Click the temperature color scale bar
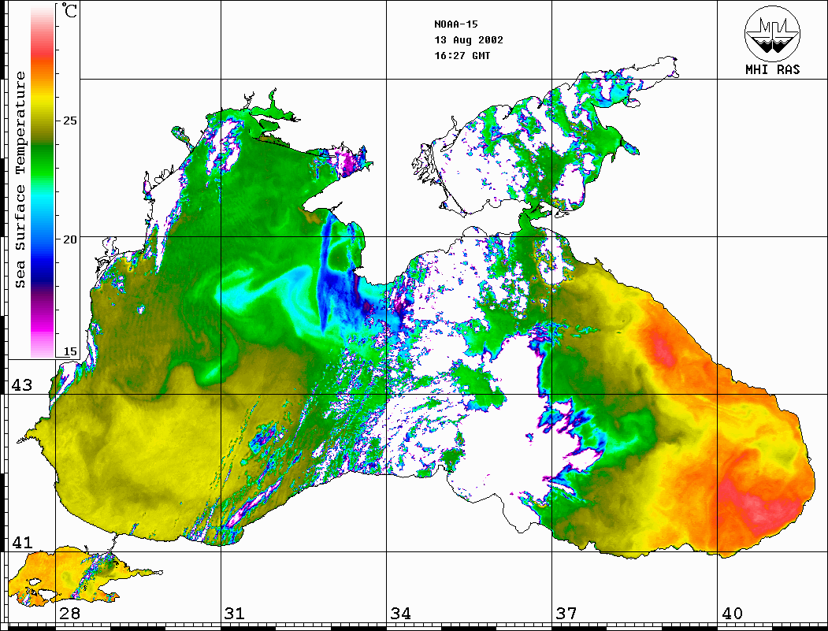Screen dimensions: 828x631 point(43,181)
